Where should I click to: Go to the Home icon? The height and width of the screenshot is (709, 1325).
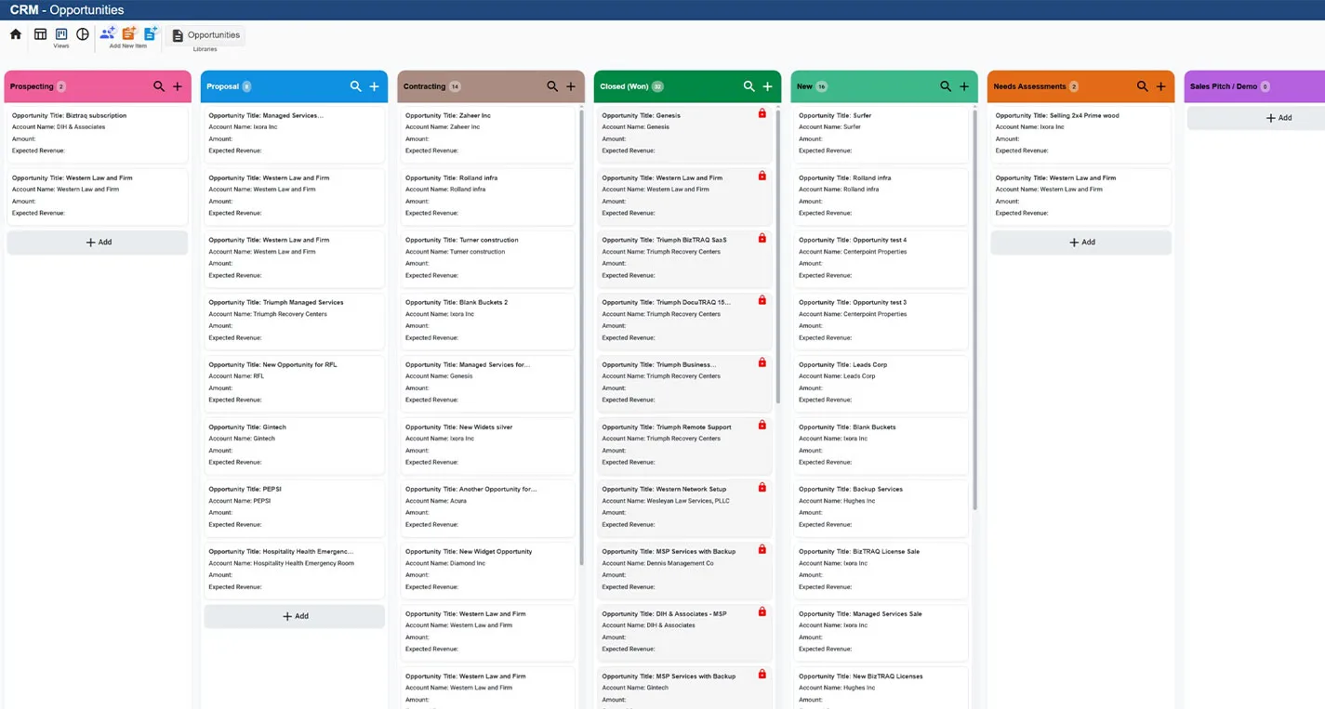16,34
